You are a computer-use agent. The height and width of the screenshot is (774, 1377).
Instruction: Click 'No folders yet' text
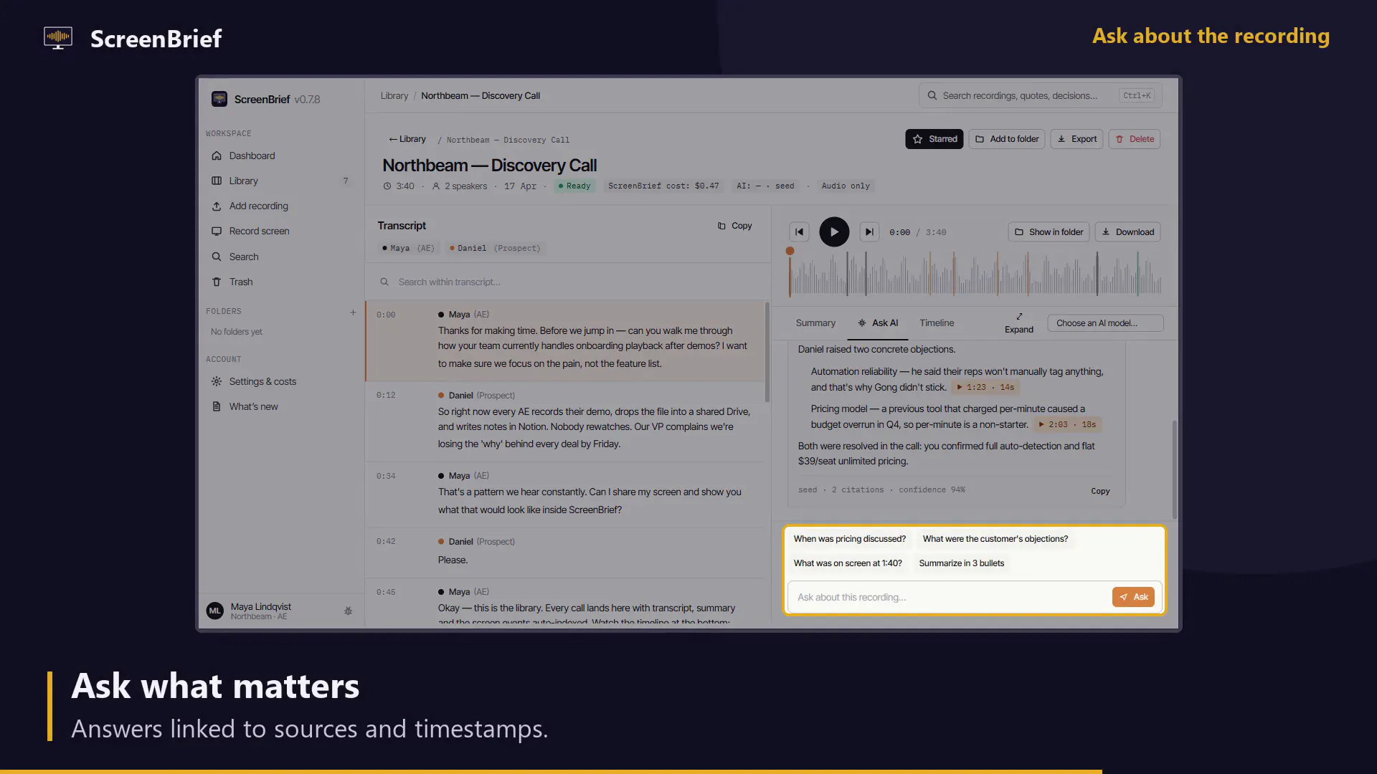tap(236, 332)
